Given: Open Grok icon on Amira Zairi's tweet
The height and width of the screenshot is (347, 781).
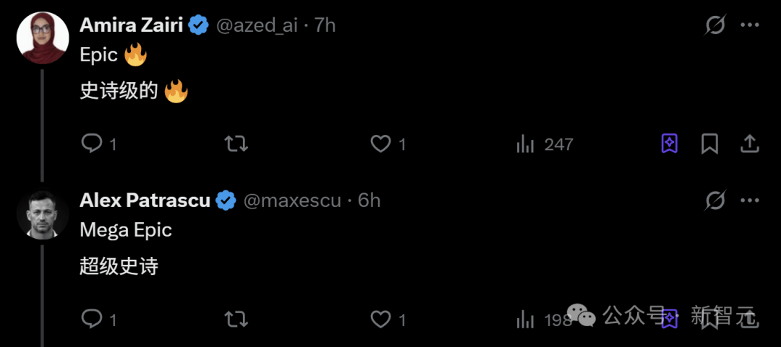Looking at the screenshot, I should click(715, 26).
